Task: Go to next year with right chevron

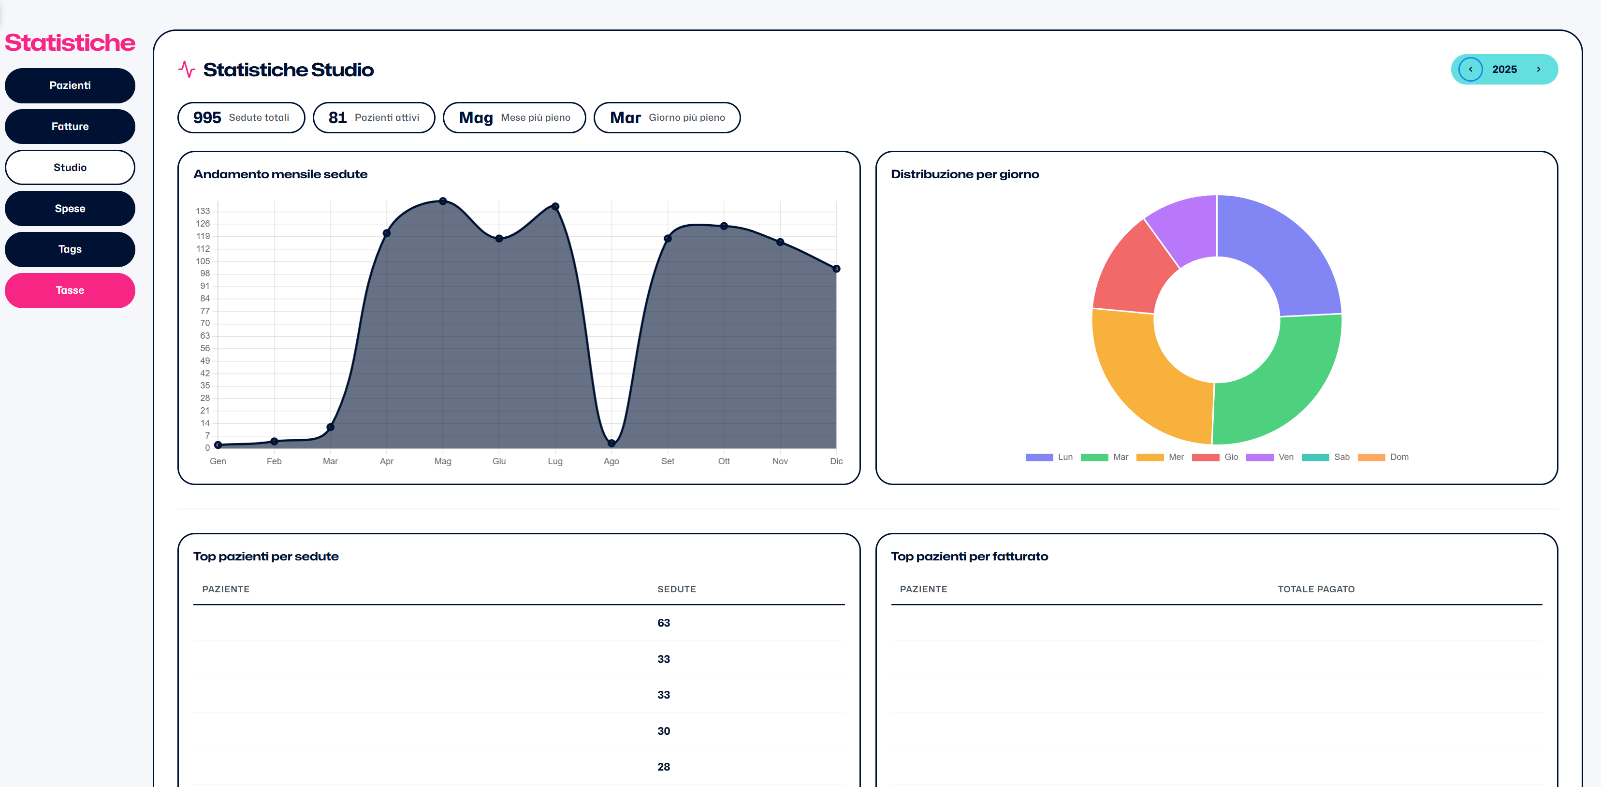Action: [x=1538, y=69]
